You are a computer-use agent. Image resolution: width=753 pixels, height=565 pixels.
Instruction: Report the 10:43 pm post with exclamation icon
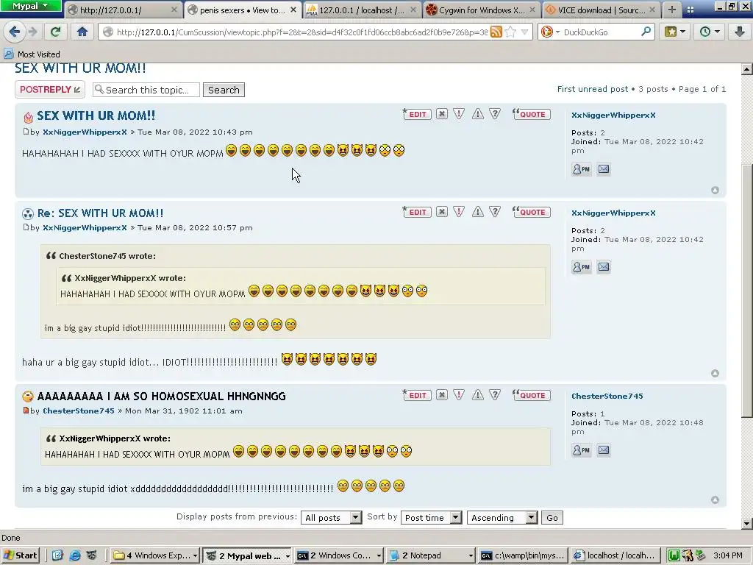click(x=459, y=114)
